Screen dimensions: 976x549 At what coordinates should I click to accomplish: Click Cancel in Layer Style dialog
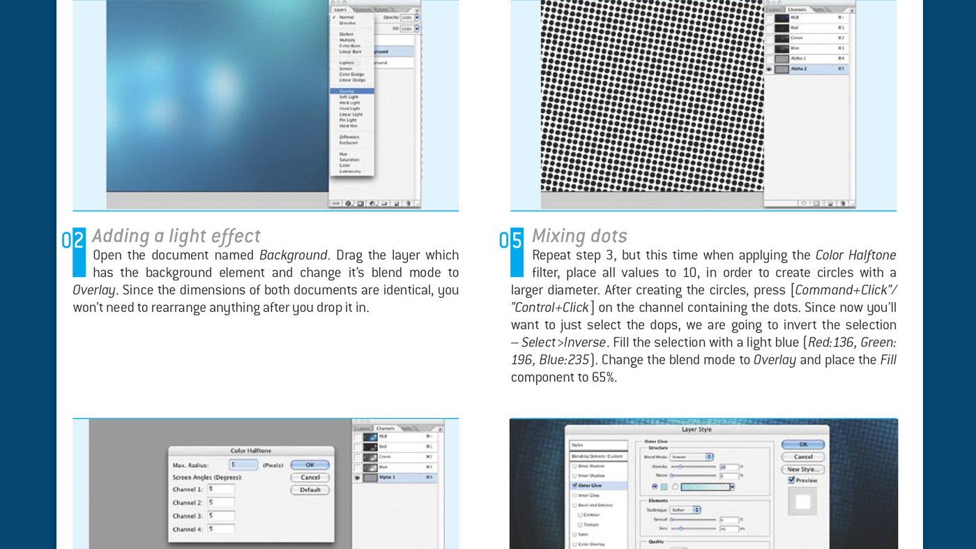pos(803,457)
